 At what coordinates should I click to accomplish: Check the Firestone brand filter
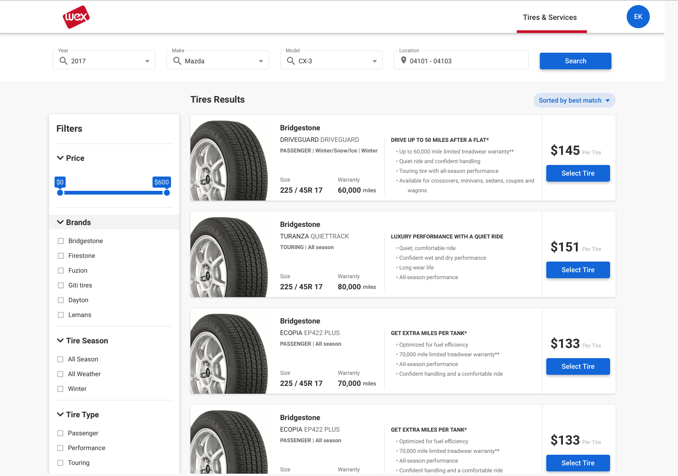click(x=61, y=256)
